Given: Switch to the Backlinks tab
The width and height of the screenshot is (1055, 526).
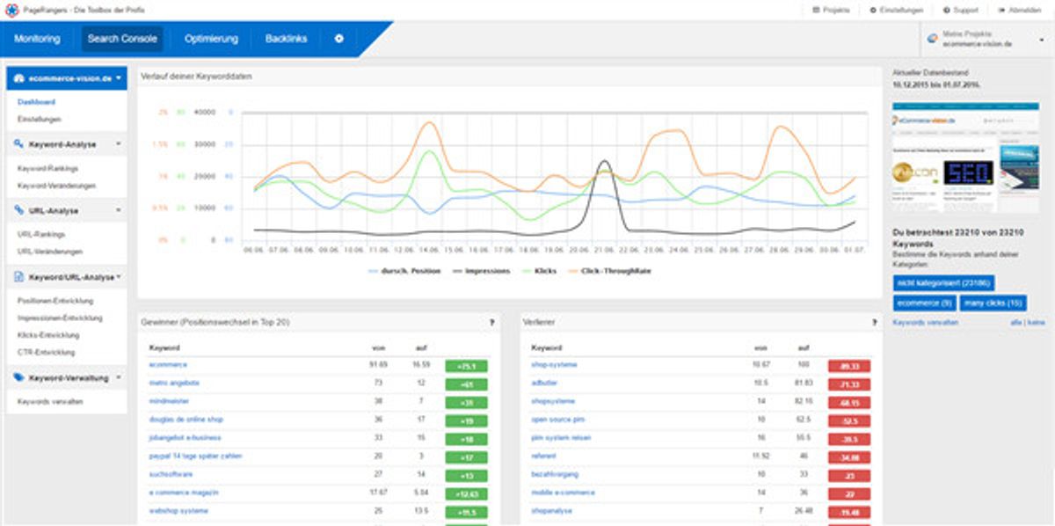Looking at the screenshot, I should (x=287, y=39).
